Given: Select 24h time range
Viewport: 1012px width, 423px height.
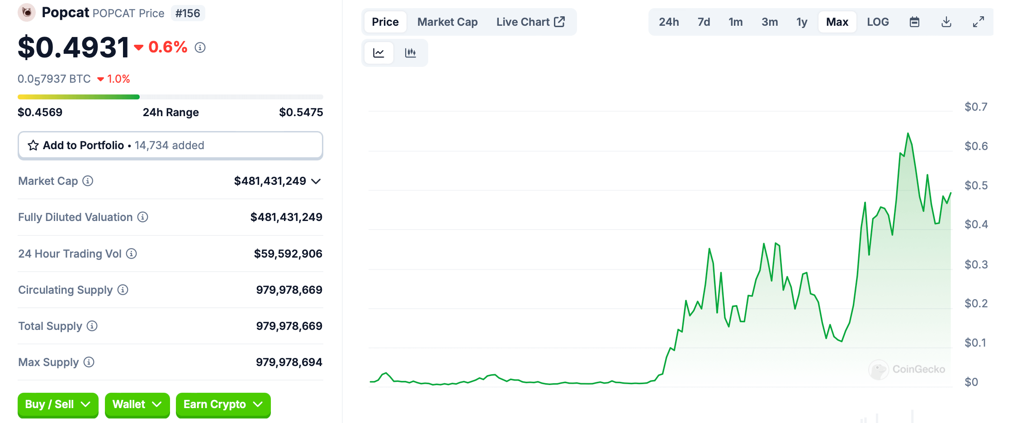Looking at the screenshot, I should [669, 22].
